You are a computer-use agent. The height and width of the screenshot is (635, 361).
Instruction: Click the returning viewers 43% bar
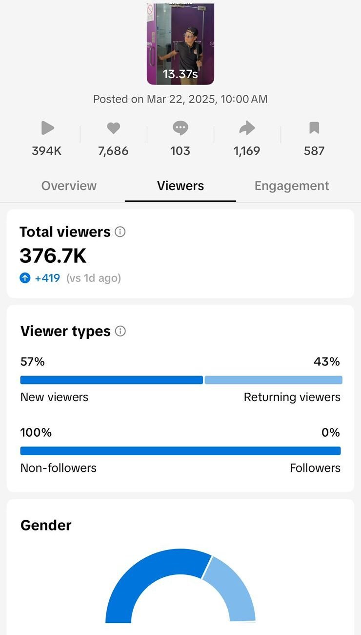273,380
